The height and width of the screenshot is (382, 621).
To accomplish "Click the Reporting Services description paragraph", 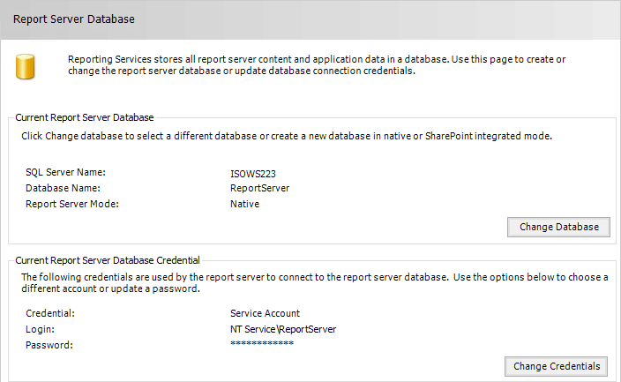I will [317, 65].
